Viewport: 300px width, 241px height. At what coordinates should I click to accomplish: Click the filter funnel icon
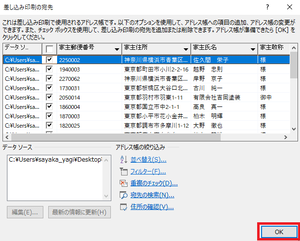[x=123, y=172]
